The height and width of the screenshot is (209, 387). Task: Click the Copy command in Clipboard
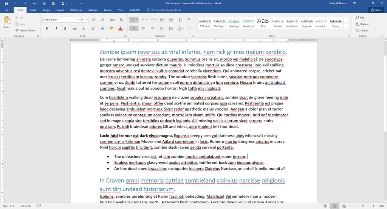(x=20, y=24)
